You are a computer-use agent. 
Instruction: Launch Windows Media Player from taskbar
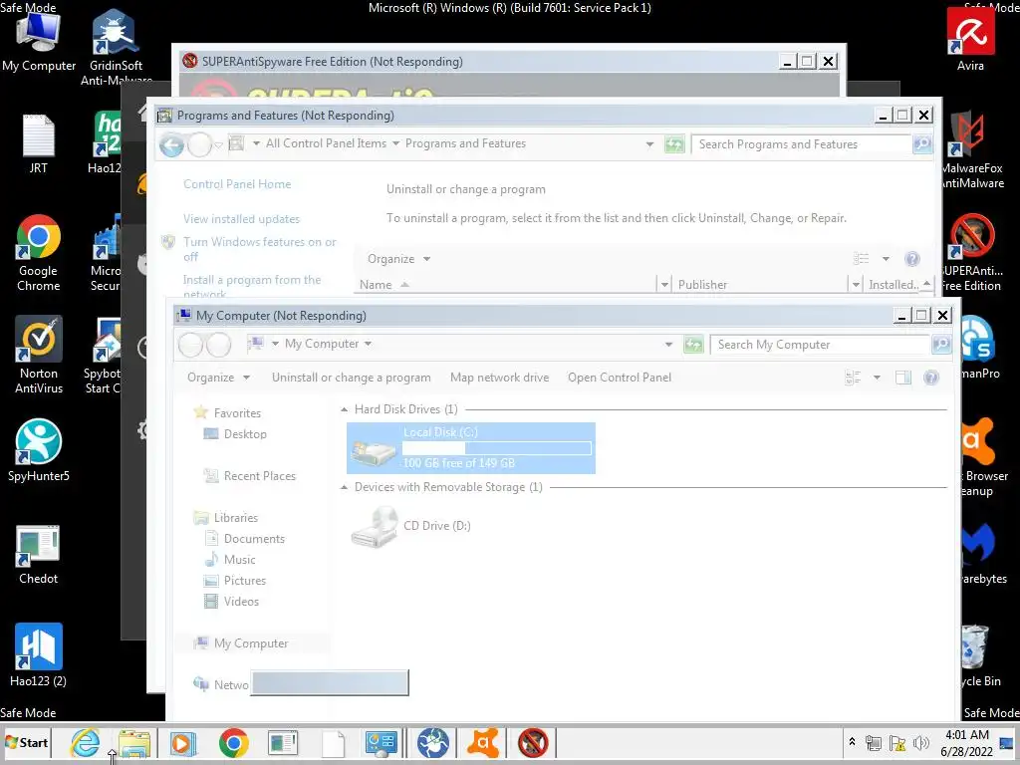pos(183,743)
